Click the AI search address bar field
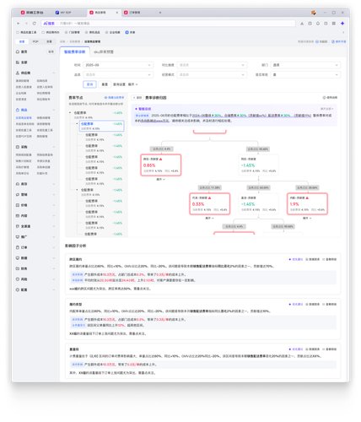The image size is (361, 422). tap(168, 24)
